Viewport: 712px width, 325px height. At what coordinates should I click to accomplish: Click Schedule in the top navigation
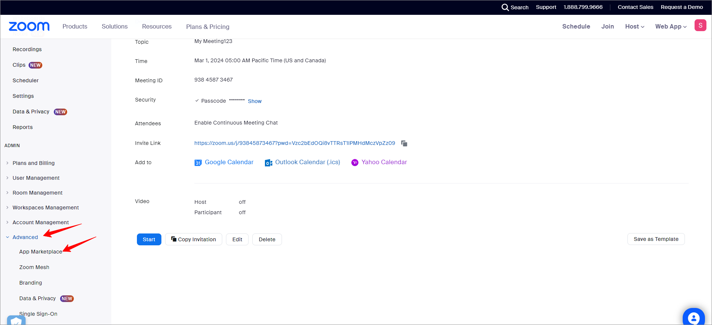pos(576,26)
